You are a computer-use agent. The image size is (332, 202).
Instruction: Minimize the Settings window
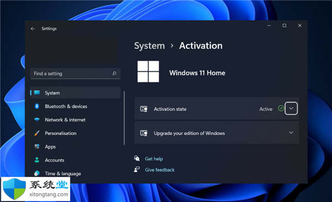pos(269,25)
